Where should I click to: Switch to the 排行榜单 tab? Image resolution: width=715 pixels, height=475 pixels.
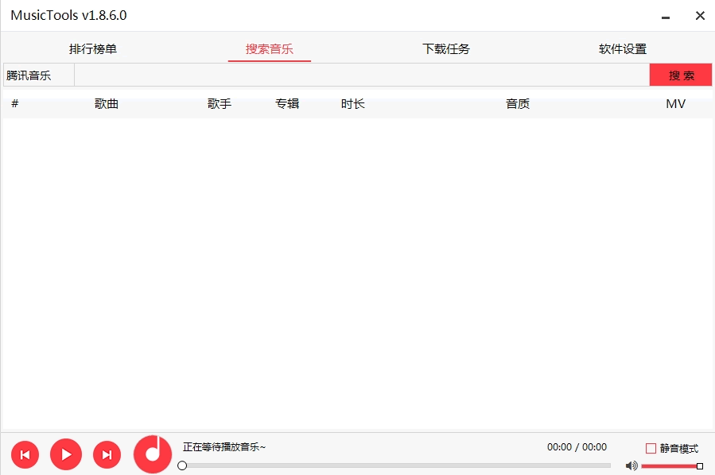tap(93, 49)
